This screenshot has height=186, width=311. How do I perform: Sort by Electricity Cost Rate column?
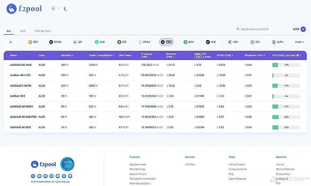pyautogui.click(x=287, y=55)
